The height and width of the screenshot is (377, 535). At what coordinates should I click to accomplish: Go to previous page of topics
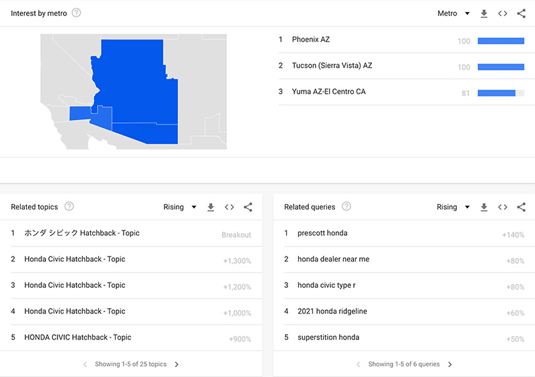click(85, 364)
